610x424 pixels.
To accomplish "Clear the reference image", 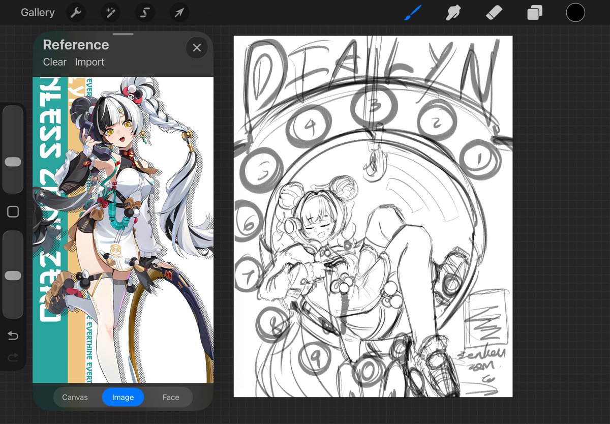I will tap(54, 62).
